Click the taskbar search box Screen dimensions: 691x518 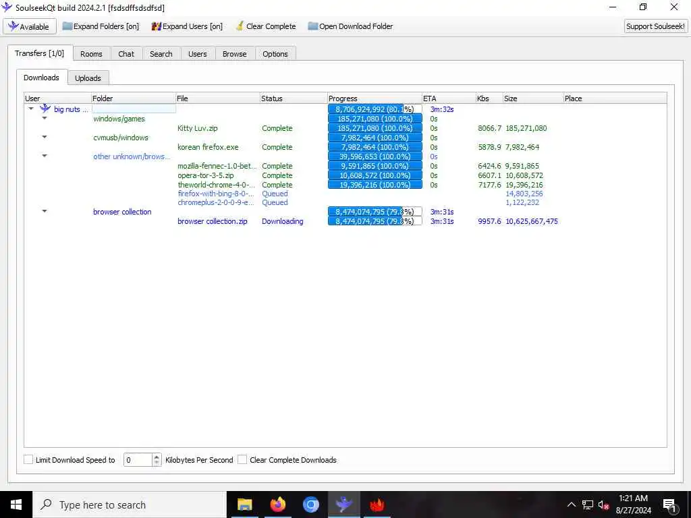[130, 505]
